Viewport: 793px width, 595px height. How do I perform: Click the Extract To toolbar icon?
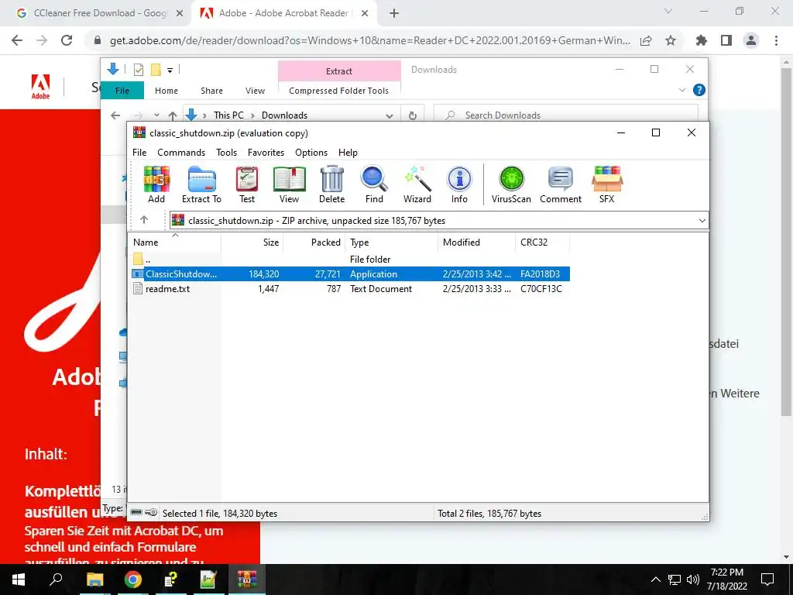coord(202,184)
